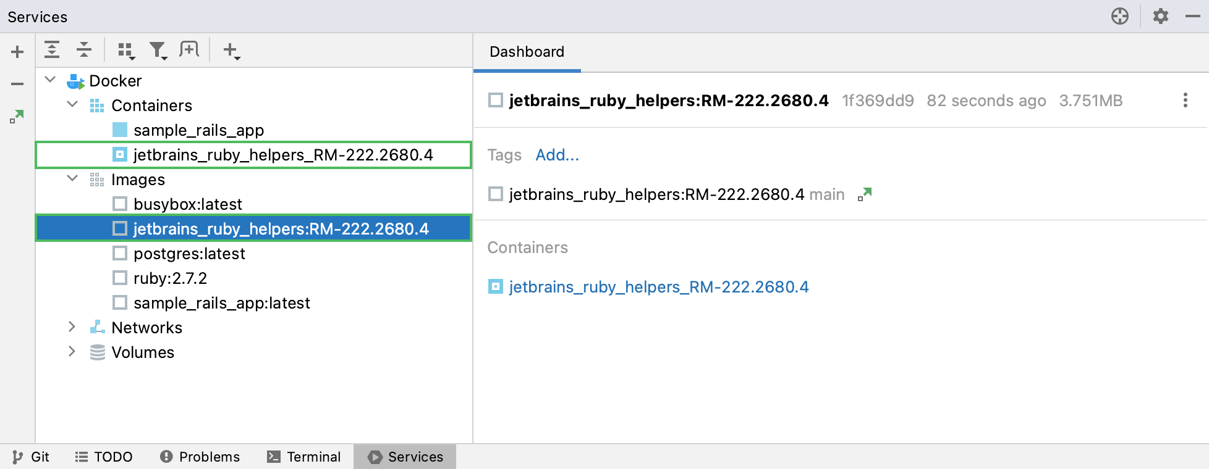Click the 82 seconds ago text
The width and height of the screenshot is (1209, 469).
point(986,101)
